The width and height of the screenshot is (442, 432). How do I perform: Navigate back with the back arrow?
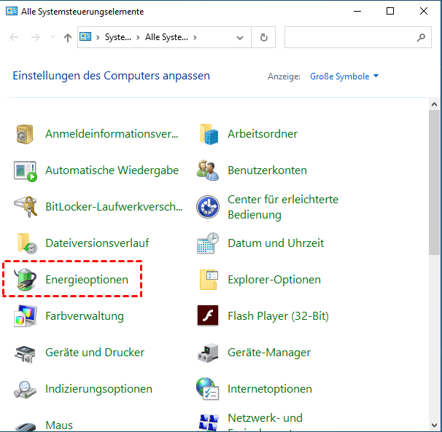[x=14, y=37]
